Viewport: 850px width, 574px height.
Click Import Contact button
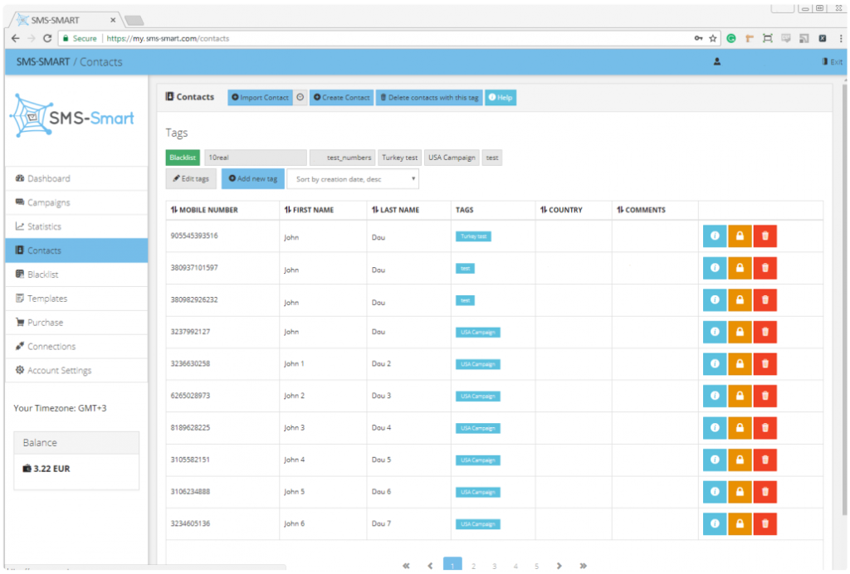(260, 98)
